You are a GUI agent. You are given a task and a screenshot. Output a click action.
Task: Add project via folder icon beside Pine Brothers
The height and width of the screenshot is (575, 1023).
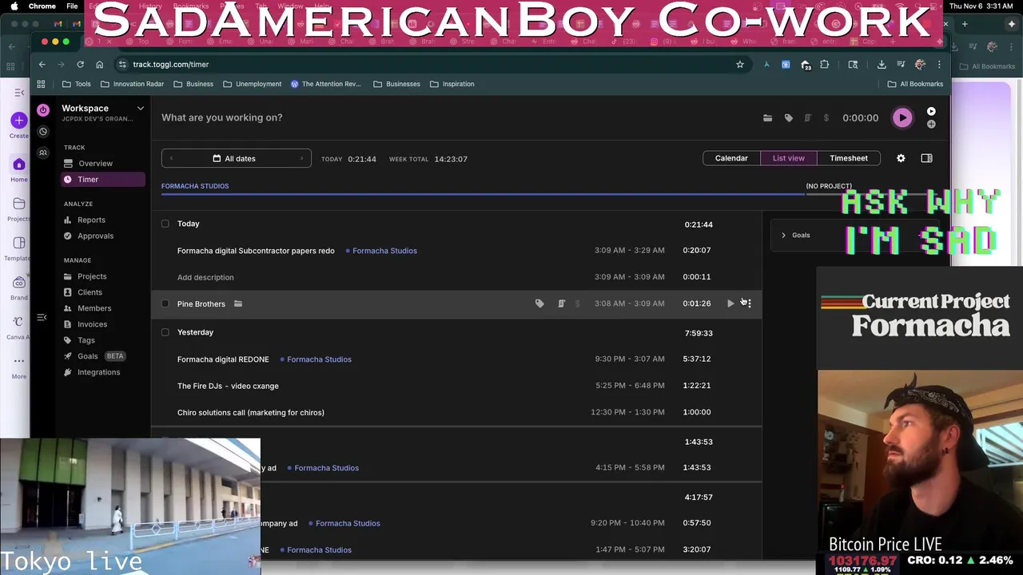coord(238,303)
